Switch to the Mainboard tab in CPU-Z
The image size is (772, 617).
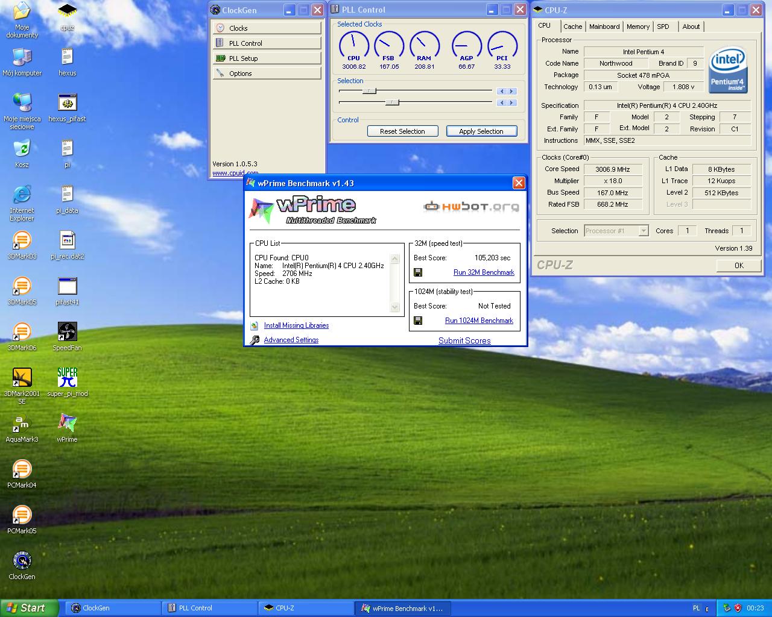(604, 27)
